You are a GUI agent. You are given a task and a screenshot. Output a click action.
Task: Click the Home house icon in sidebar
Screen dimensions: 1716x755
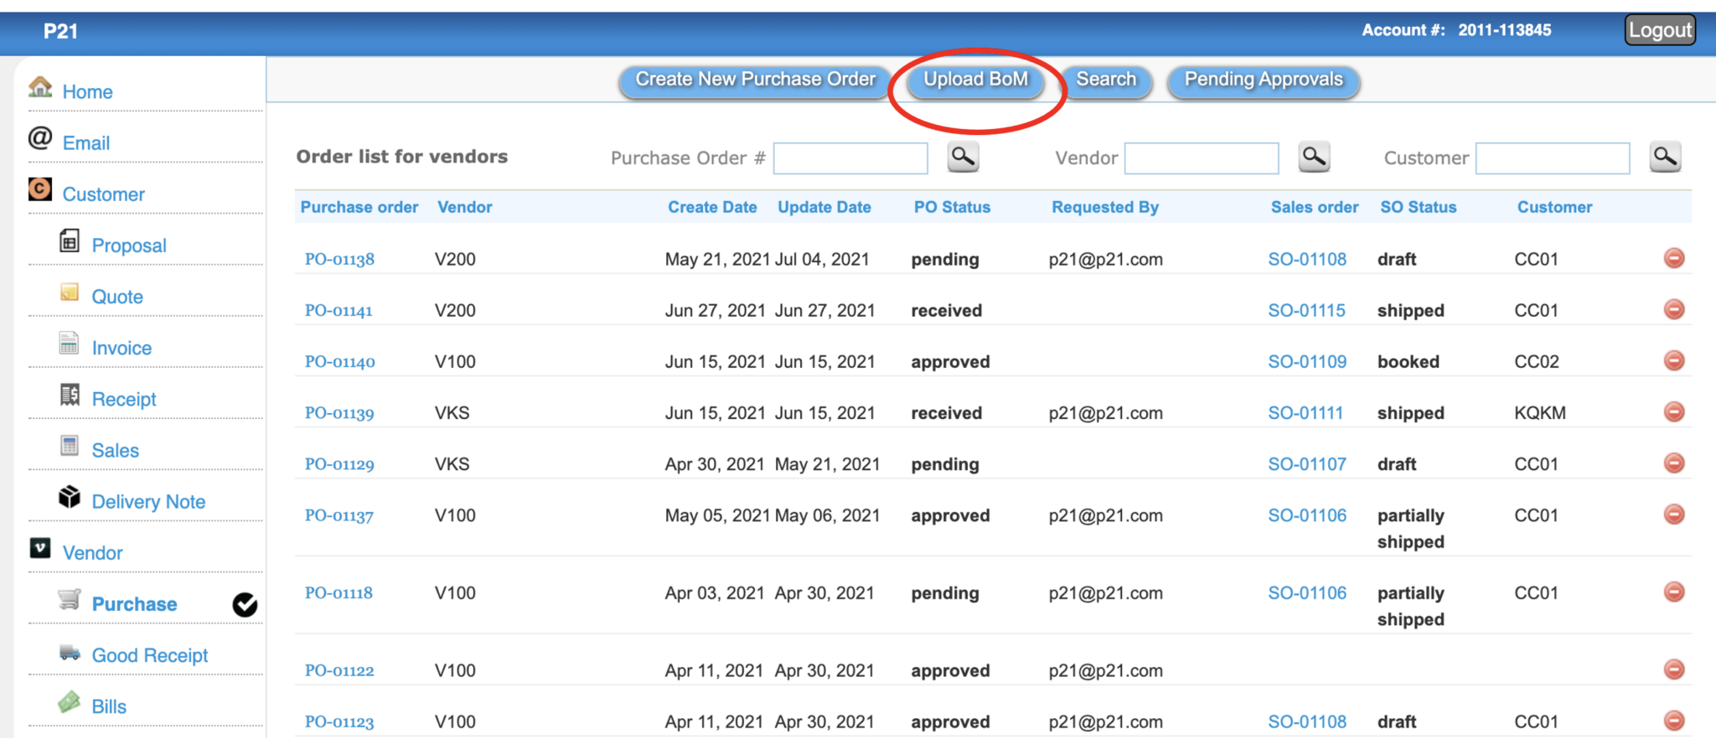[x=40, y=87]
